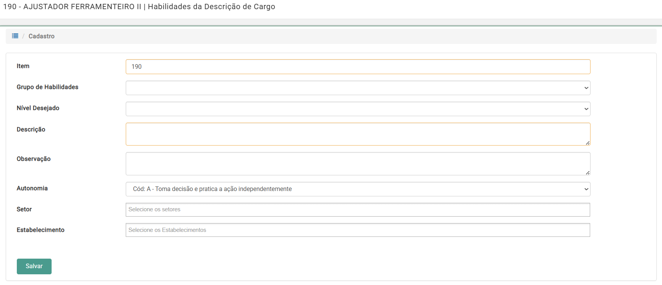The height and width of the screenshot is (285, 662).
Task: Open the Cadastro breadcrumb item
Action: pos(41,36)
